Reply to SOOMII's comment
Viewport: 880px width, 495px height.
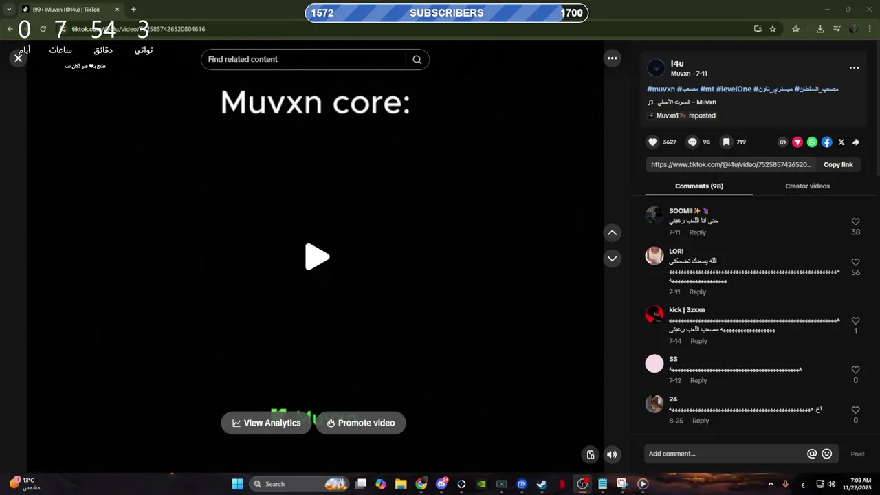click(697, 233)
